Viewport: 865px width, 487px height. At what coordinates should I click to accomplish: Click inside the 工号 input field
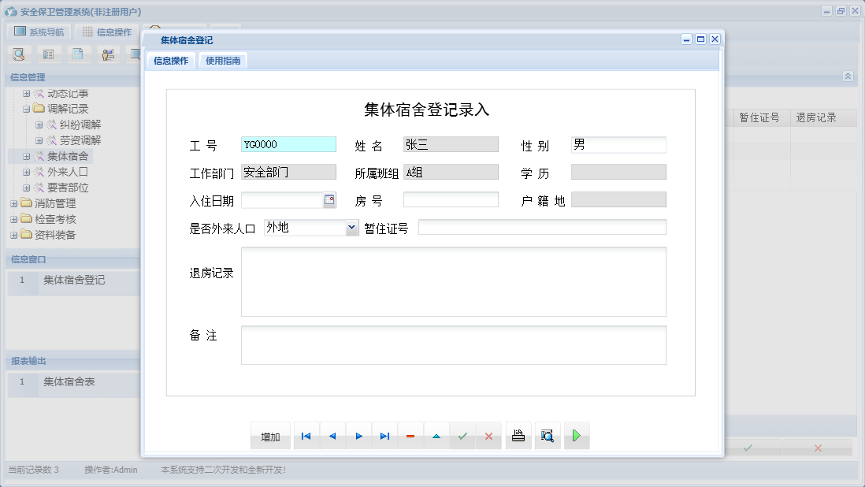pyautogui.click(x=288, y=143)
